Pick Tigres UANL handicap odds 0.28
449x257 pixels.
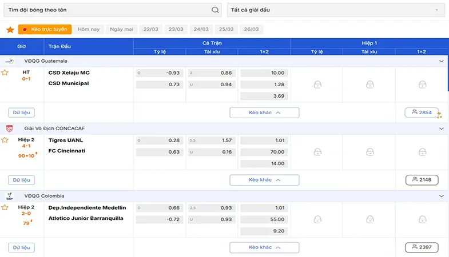pyautogui.click(x=160, y=140)
